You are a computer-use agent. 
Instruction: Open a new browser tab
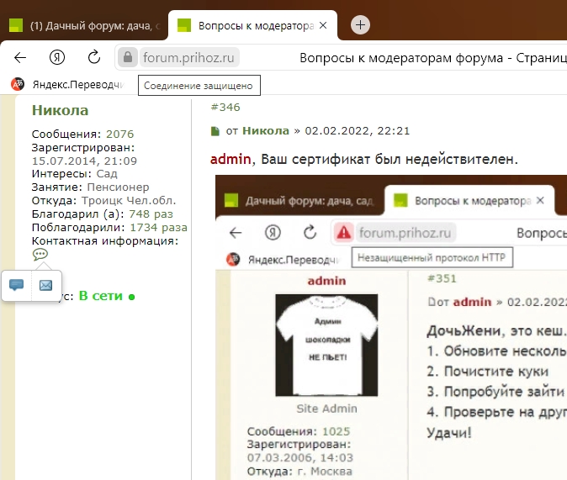pos(360,25)
